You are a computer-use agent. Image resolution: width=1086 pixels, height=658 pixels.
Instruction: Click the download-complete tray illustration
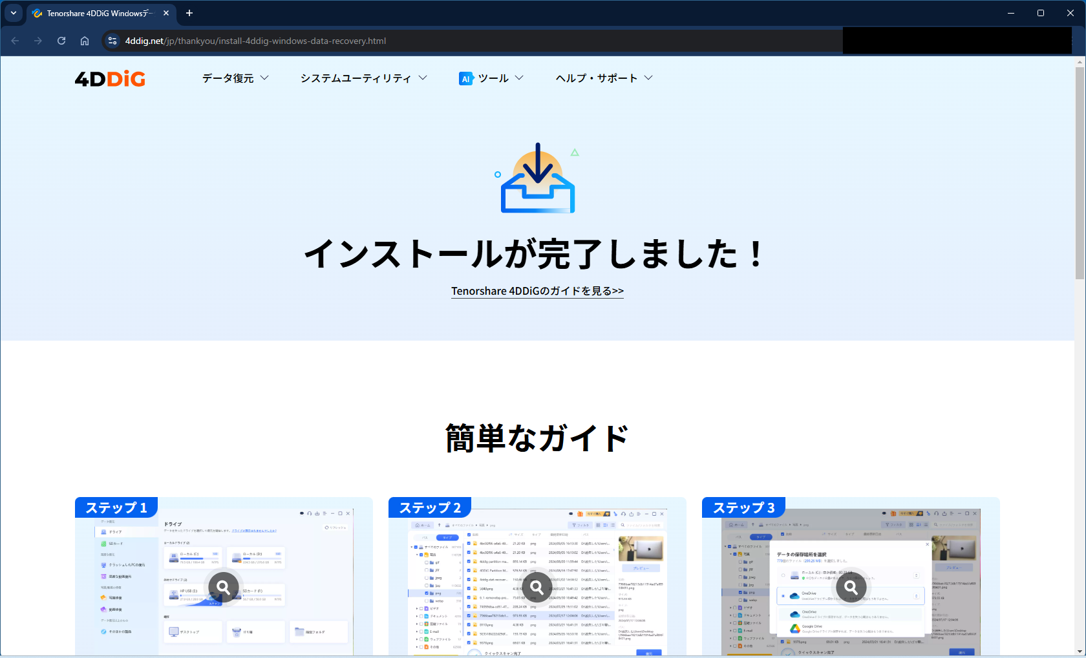(x=538, y=178)
